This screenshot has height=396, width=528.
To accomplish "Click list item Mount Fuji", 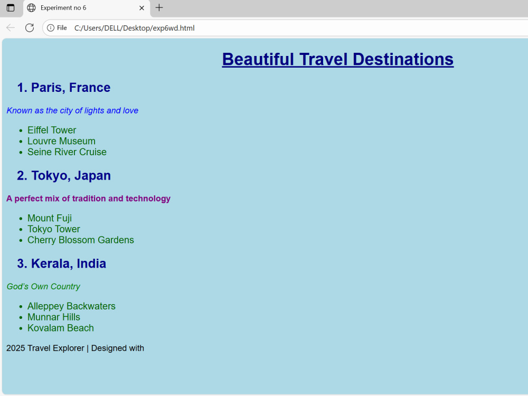I will [x=50, y=218].
